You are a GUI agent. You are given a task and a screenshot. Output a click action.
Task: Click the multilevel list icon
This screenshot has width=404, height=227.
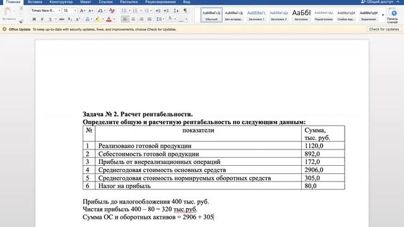[146, 11]
